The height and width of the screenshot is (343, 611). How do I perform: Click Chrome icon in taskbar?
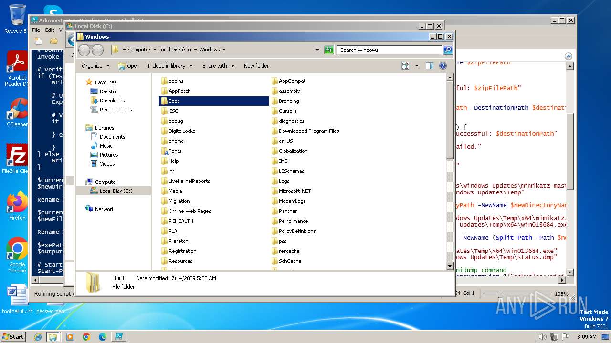pyautogui.click(x=86, y=336)
